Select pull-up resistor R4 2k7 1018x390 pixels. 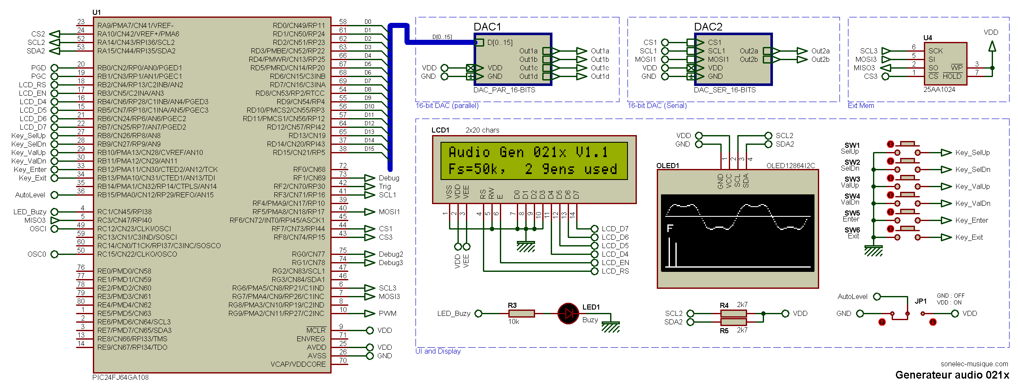pyautogui.click(x=734, y=313)
